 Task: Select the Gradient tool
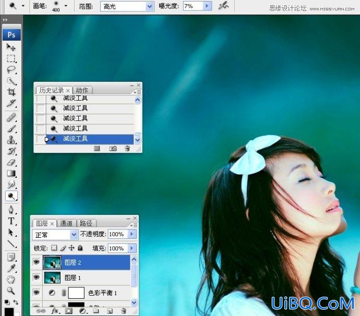11,174
